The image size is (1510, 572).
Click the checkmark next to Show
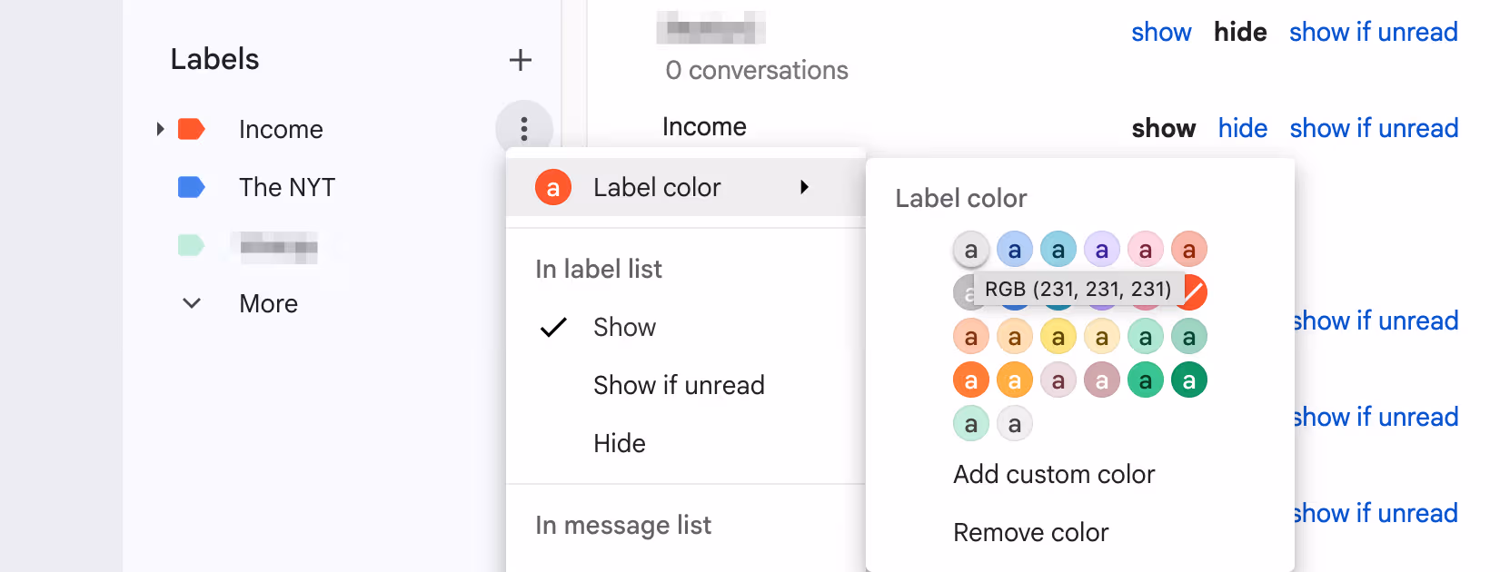[x=553, y=327]
